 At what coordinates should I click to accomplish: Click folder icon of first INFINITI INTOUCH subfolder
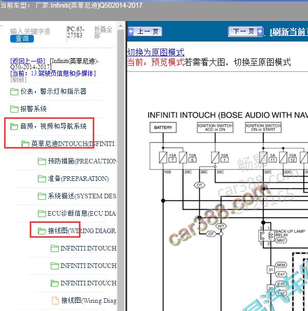(55, 248)
